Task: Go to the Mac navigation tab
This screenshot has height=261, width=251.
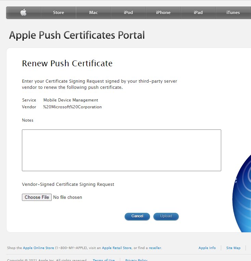Action: pyautogui.click(x=93, y=13)
